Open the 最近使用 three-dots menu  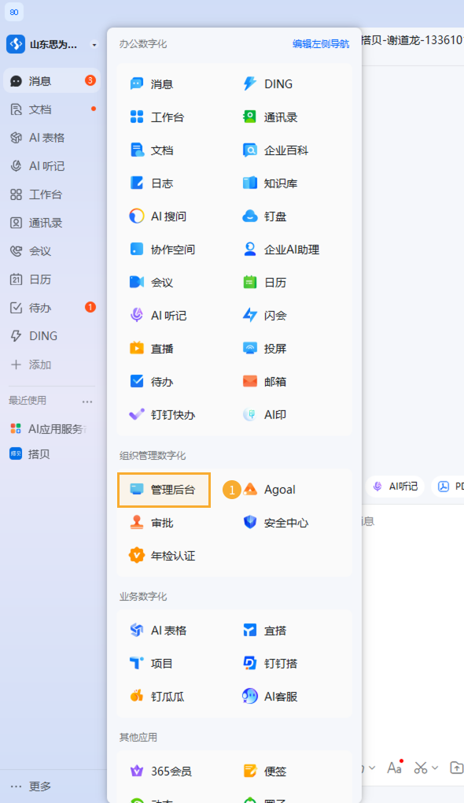pos(87,401)
